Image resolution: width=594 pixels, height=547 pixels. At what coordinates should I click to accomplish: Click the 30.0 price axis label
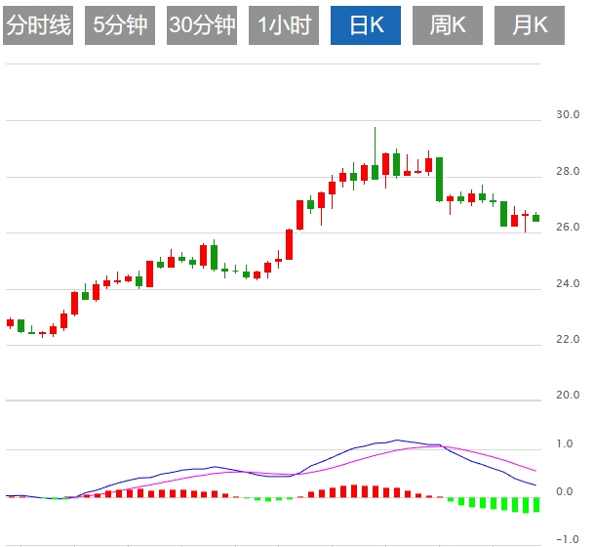(567, 115)
